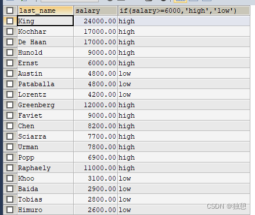
Task: Select the Khoo cell
Action: [x=45, y=178]
